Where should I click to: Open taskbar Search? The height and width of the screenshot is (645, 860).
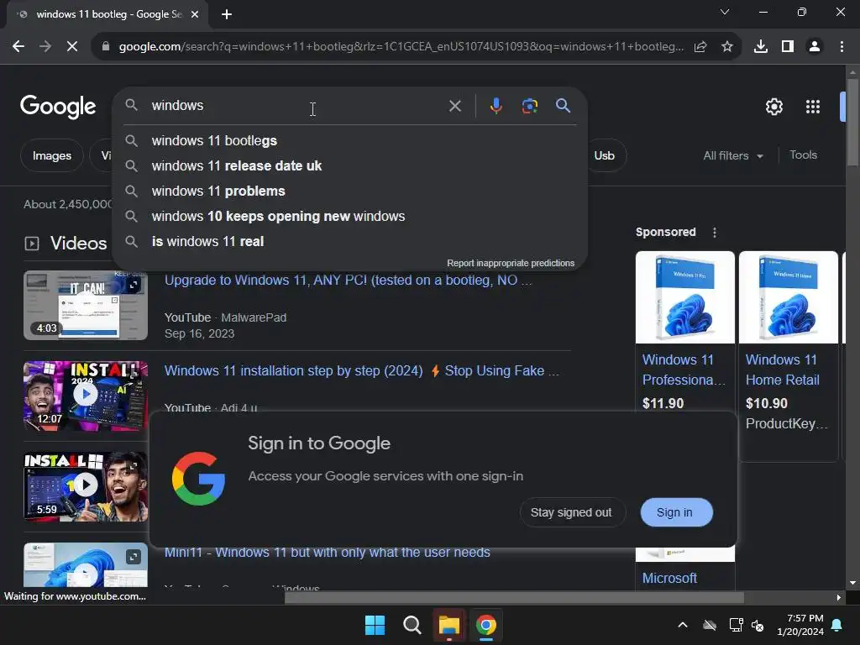412,625
